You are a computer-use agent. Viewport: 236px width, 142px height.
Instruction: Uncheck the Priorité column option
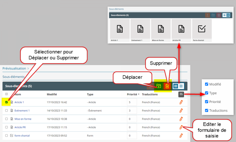(206, 101)
